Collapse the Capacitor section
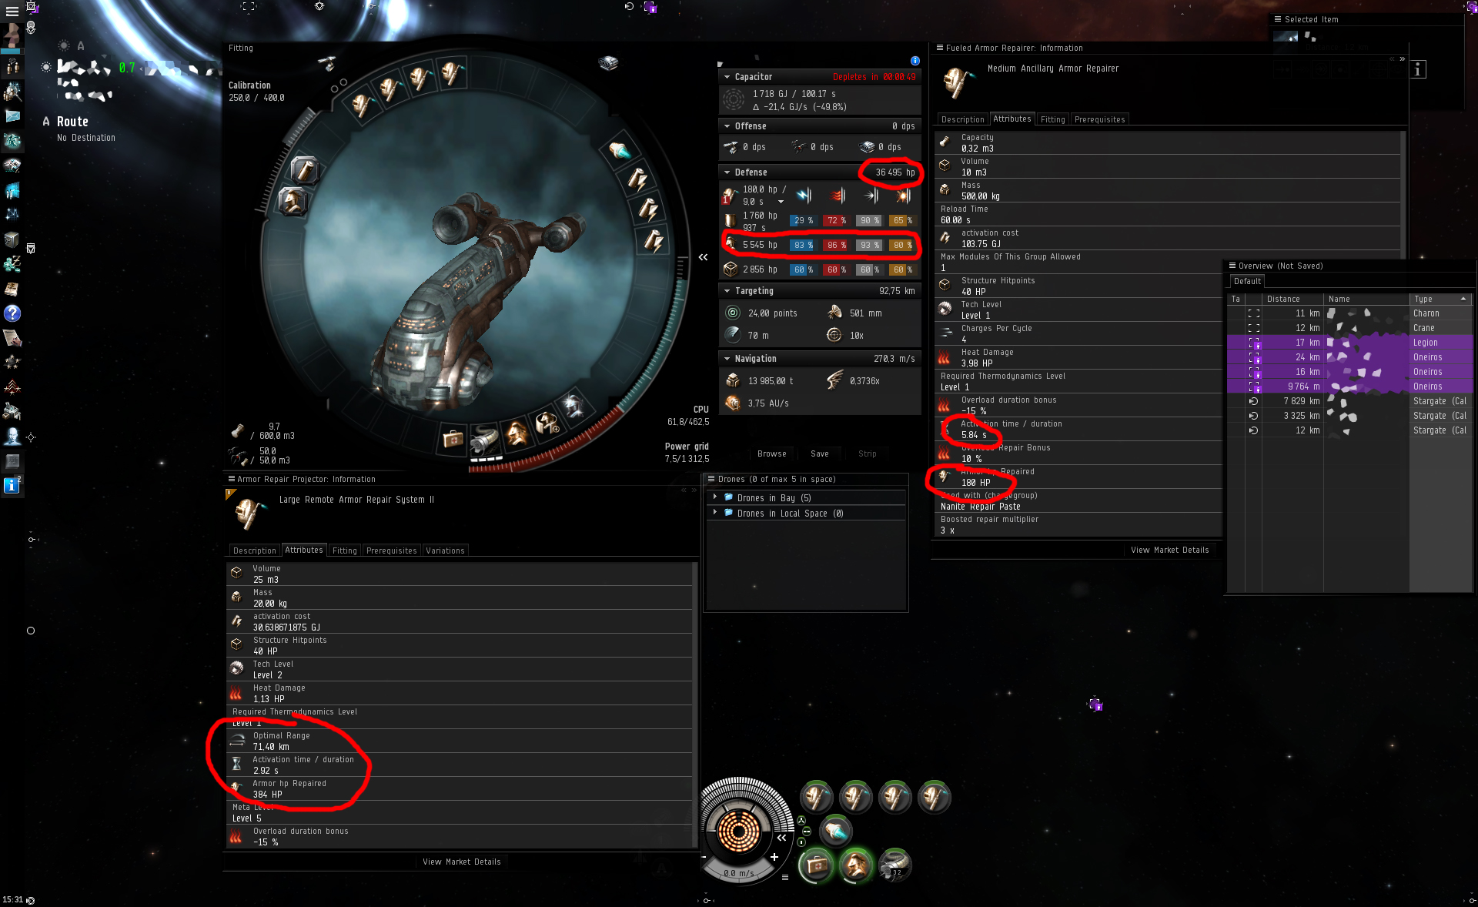1478x907 pixels. 727,77
